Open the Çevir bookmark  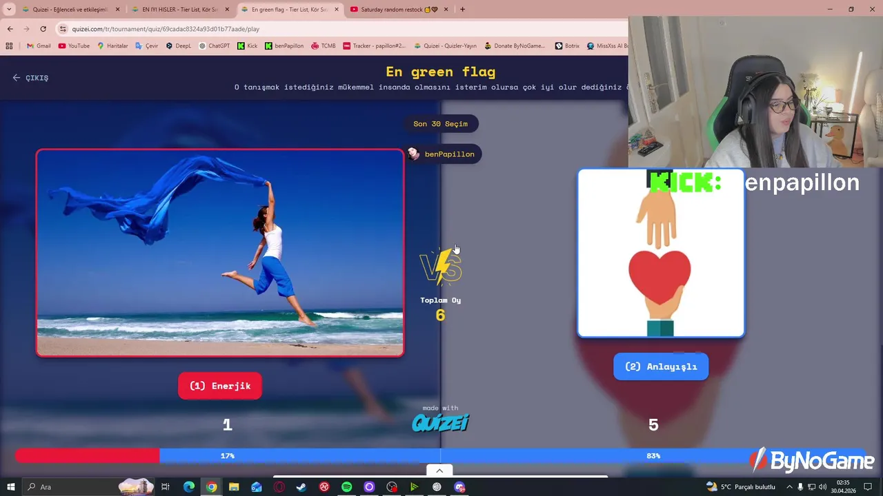[146, 46]
